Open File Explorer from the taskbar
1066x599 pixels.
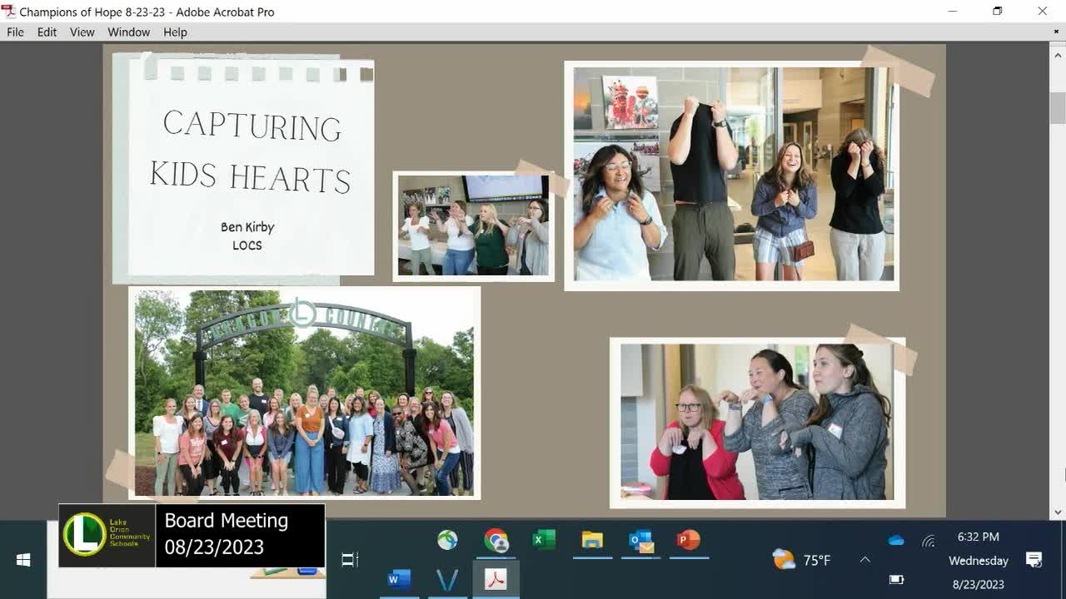(592, 541)
